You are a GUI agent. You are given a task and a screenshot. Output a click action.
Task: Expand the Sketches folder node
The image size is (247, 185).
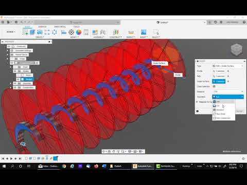point(11,83)
